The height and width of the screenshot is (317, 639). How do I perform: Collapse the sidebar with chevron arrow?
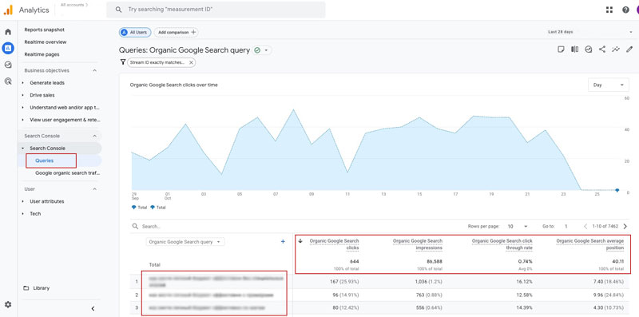point(93,308)
